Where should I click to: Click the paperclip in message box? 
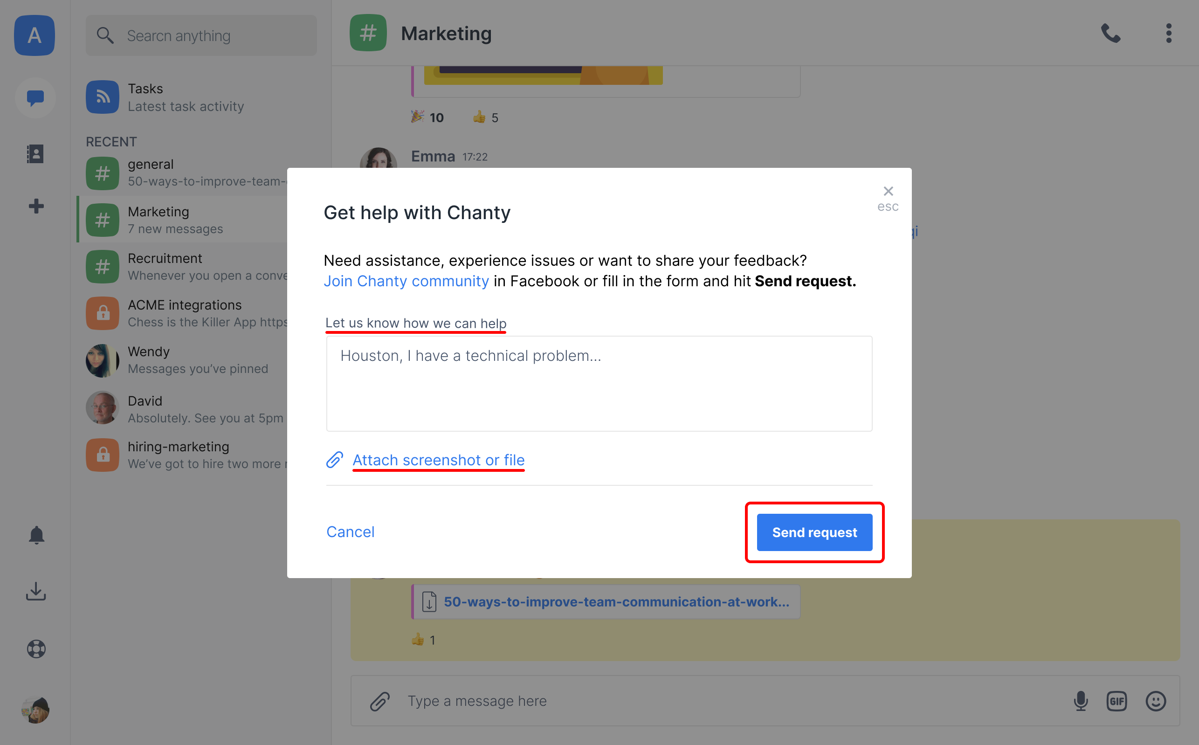[380, 701]
